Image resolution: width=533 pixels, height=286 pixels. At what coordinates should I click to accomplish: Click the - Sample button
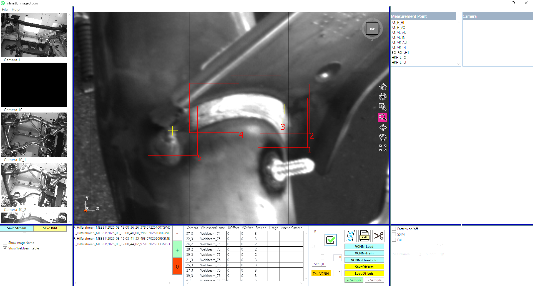[x=374, y=280]
